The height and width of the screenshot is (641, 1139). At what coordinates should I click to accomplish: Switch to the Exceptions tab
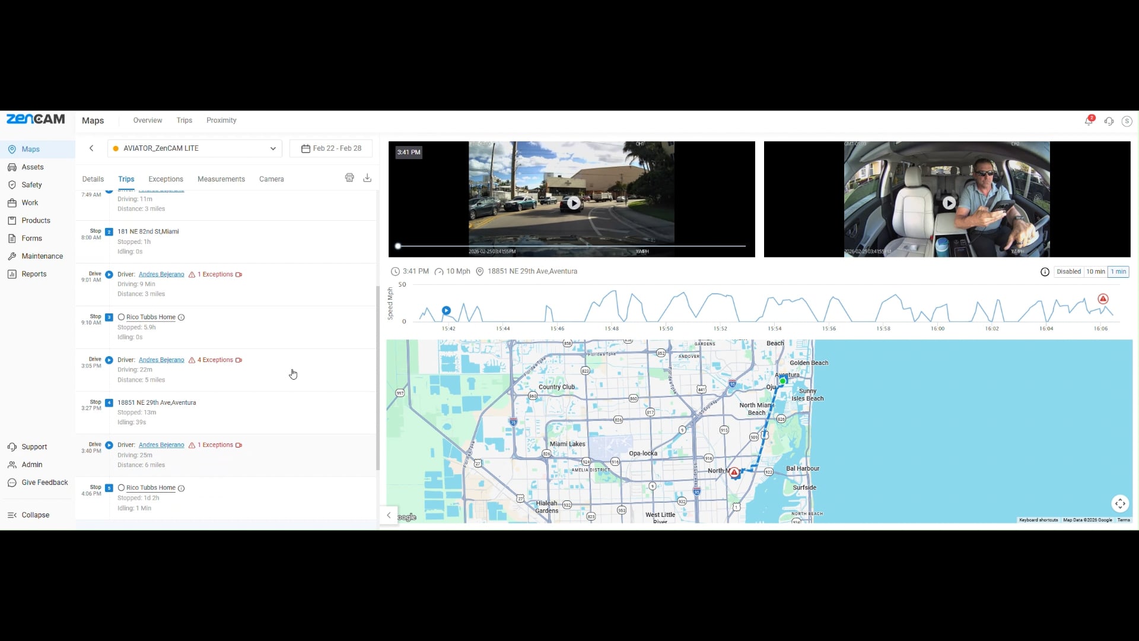[166, 179]
